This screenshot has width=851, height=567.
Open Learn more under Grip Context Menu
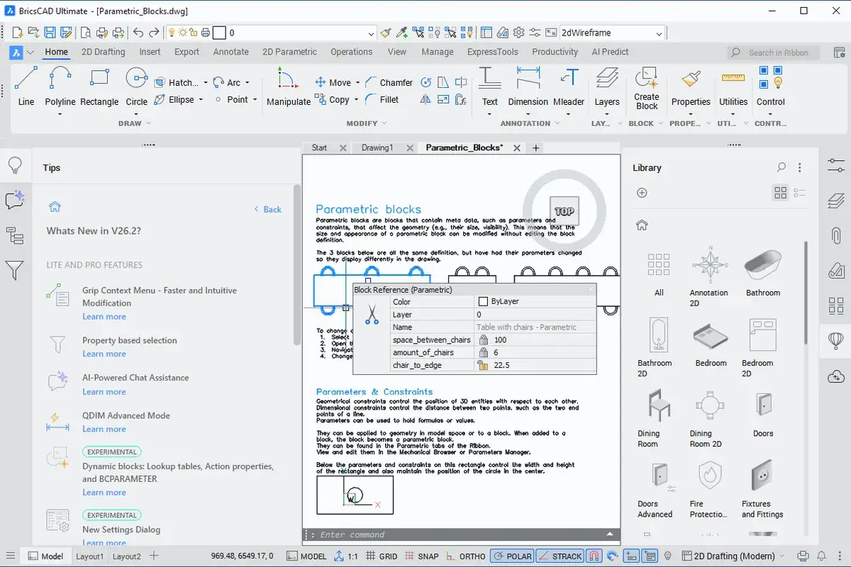104,316
